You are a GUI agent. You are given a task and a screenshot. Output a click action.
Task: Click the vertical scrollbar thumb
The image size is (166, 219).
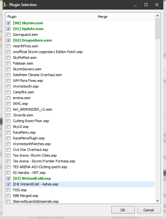click(x=157, y=29)
